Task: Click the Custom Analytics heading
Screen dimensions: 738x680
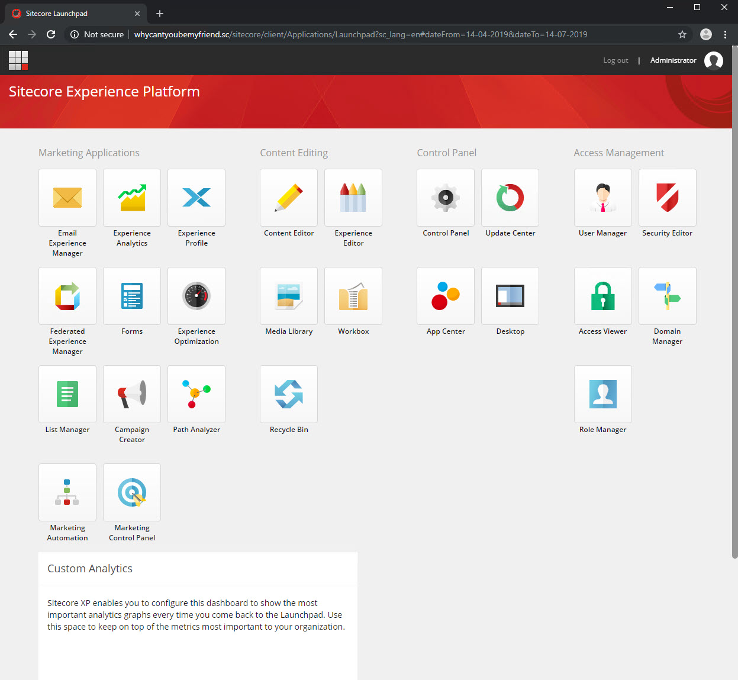Action: click(90, 569)
